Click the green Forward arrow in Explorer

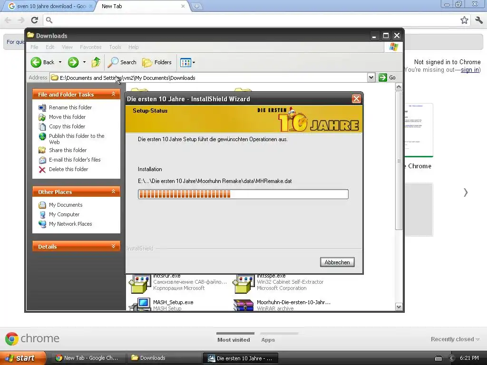point(73,62)
